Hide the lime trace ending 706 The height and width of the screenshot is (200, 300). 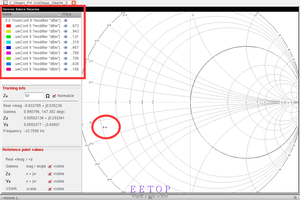(66, 58)
